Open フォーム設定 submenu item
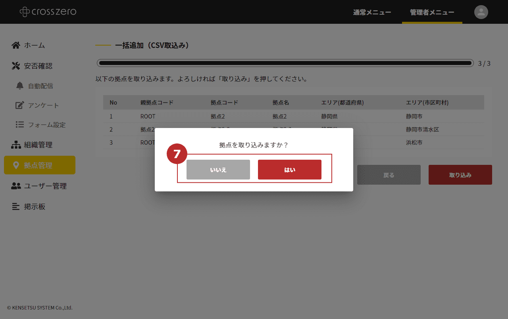This screenshot has height=319, width=508. pyautogui.click(x=47, y=124)
